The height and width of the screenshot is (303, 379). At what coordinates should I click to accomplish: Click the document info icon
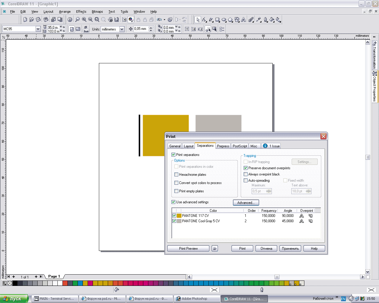pos(70,20)
